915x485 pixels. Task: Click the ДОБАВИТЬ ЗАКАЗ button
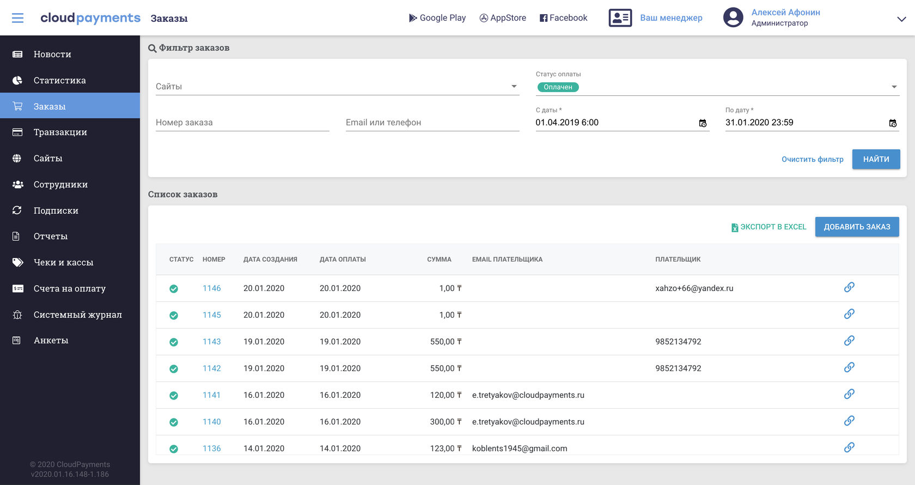pyautogui.click(x=857, y=227)
